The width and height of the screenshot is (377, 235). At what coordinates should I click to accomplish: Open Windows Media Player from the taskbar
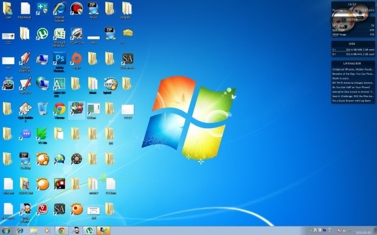(47, 231)
